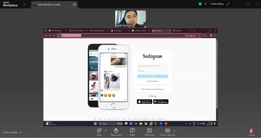Click the Phone number, username, or email field
The height and width of the screenshot is (138, 261).
(152, 66)
